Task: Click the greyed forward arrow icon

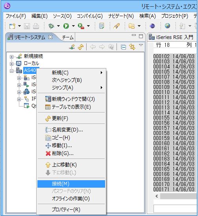Action: pyautogui.click(x=102, y=47)
